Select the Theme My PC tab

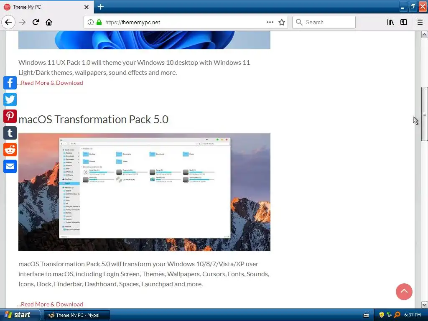pos(46,7)
